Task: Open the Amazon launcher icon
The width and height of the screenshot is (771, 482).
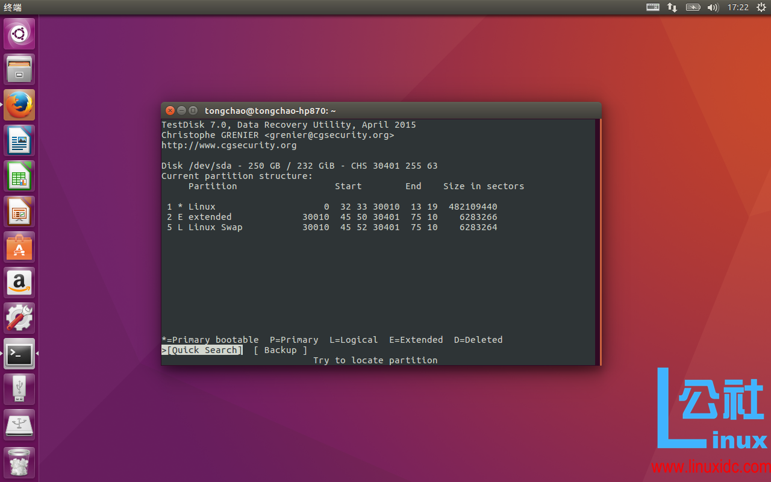Action: click(x=19, y=283)
